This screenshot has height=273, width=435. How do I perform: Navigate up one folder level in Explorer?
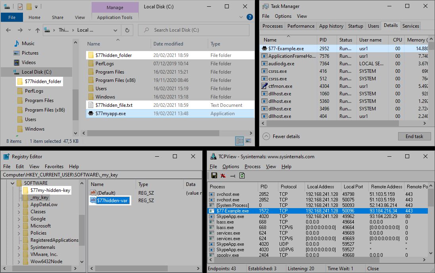[37, 30]
